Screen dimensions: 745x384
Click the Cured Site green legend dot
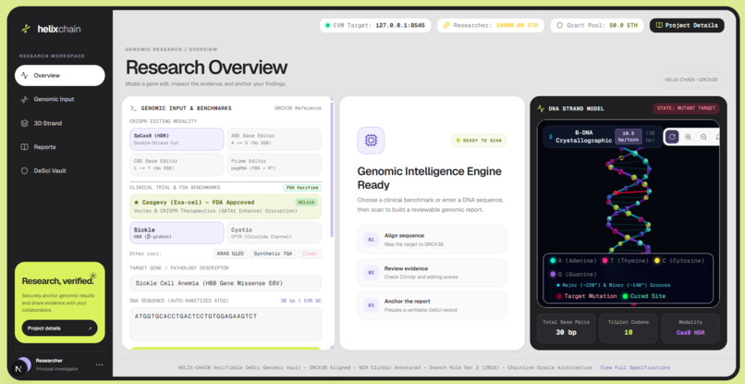tap(625, 296)
